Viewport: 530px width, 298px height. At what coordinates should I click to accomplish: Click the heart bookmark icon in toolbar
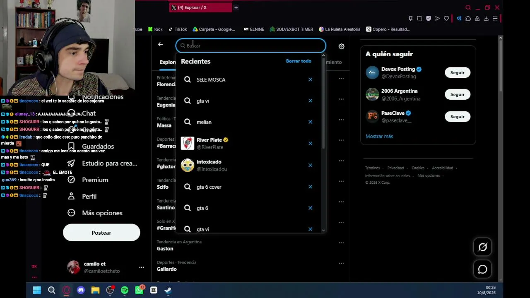click(446, 19)
